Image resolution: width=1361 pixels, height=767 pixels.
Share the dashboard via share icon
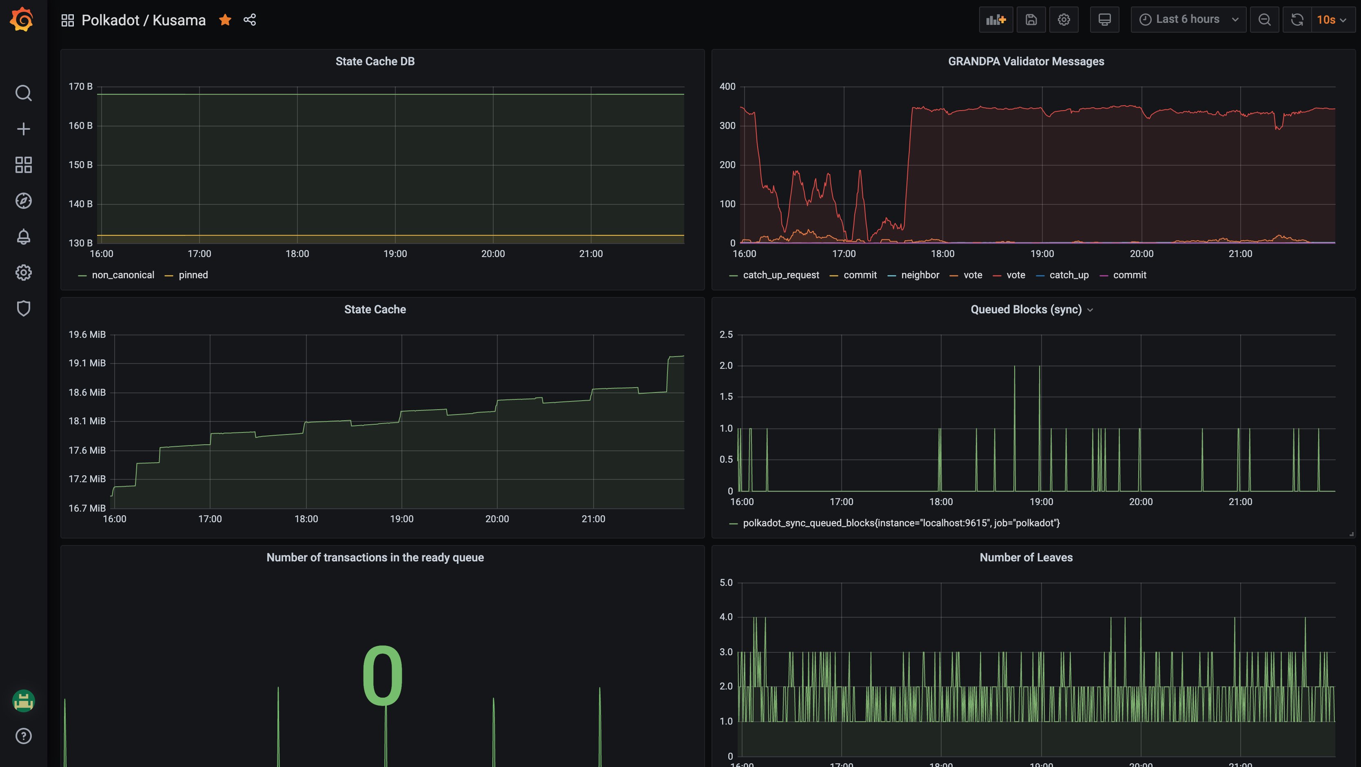click(x=249, y=20)
